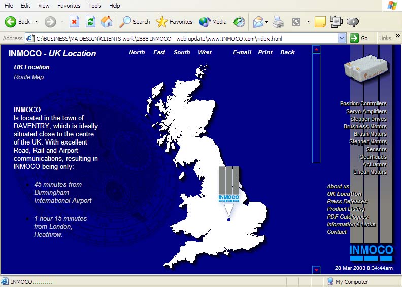Go to Home page house icon
This screenshot has width=402, height=287.
click(x=107, y=22)
